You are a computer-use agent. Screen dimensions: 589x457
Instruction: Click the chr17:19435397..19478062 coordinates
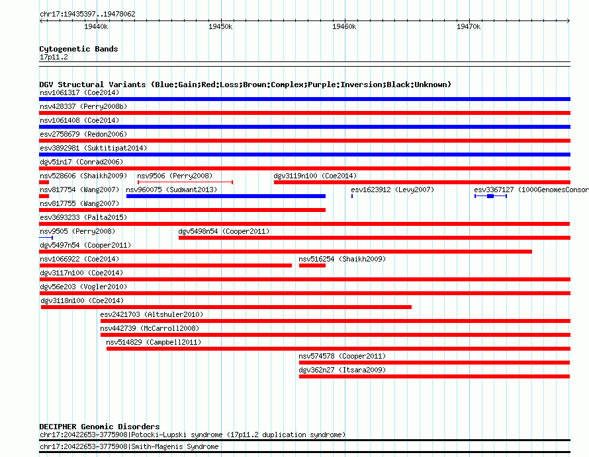(x=87, y=15)
